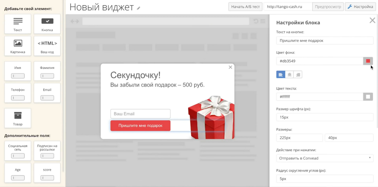Align button text left

281,75
